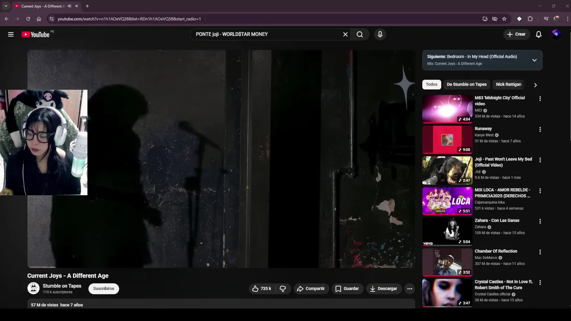Mute the tab via speaker icon

pos(70,6)
